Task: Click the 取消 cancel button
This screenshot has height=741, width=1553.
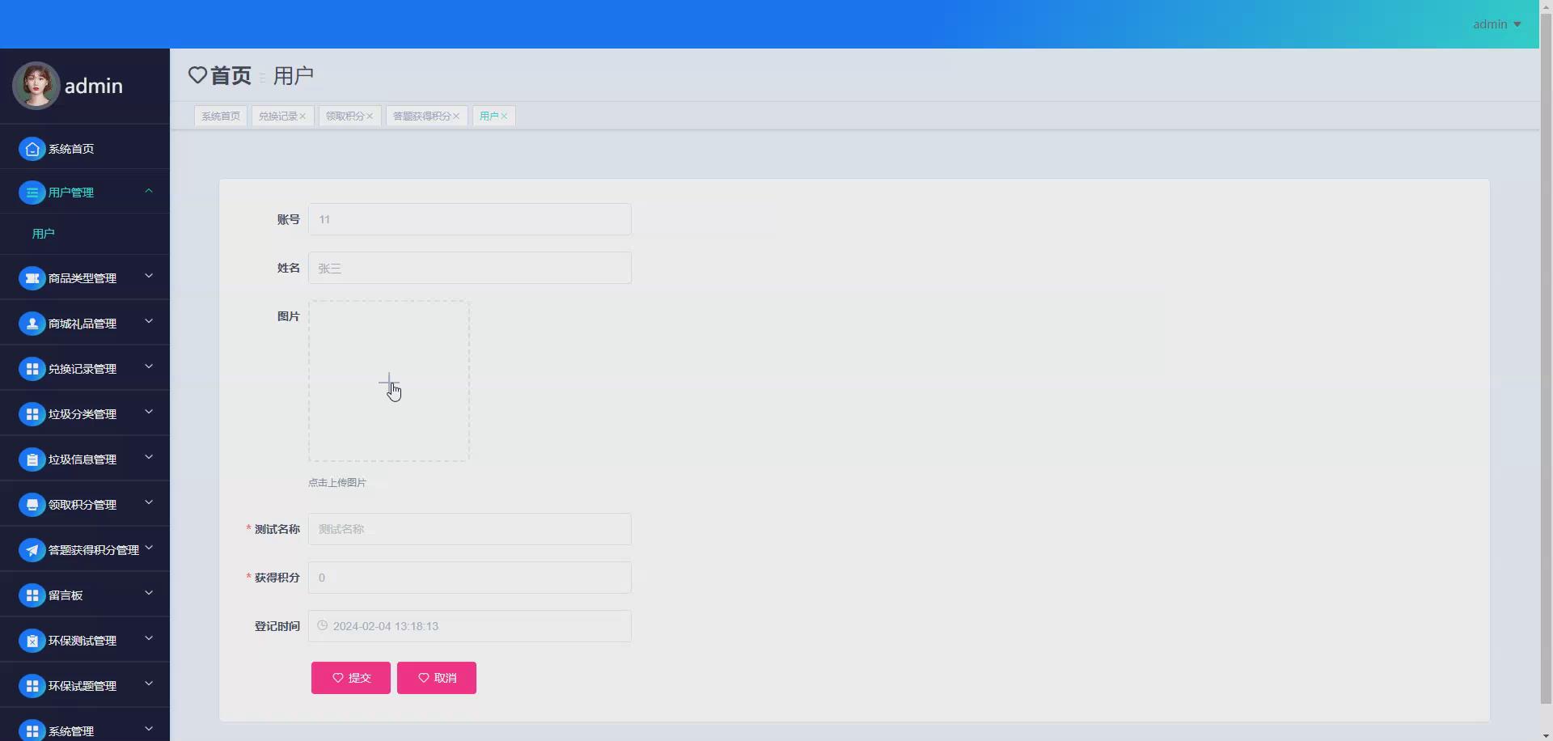Action: pyautogui.click(x=437, y=678)
